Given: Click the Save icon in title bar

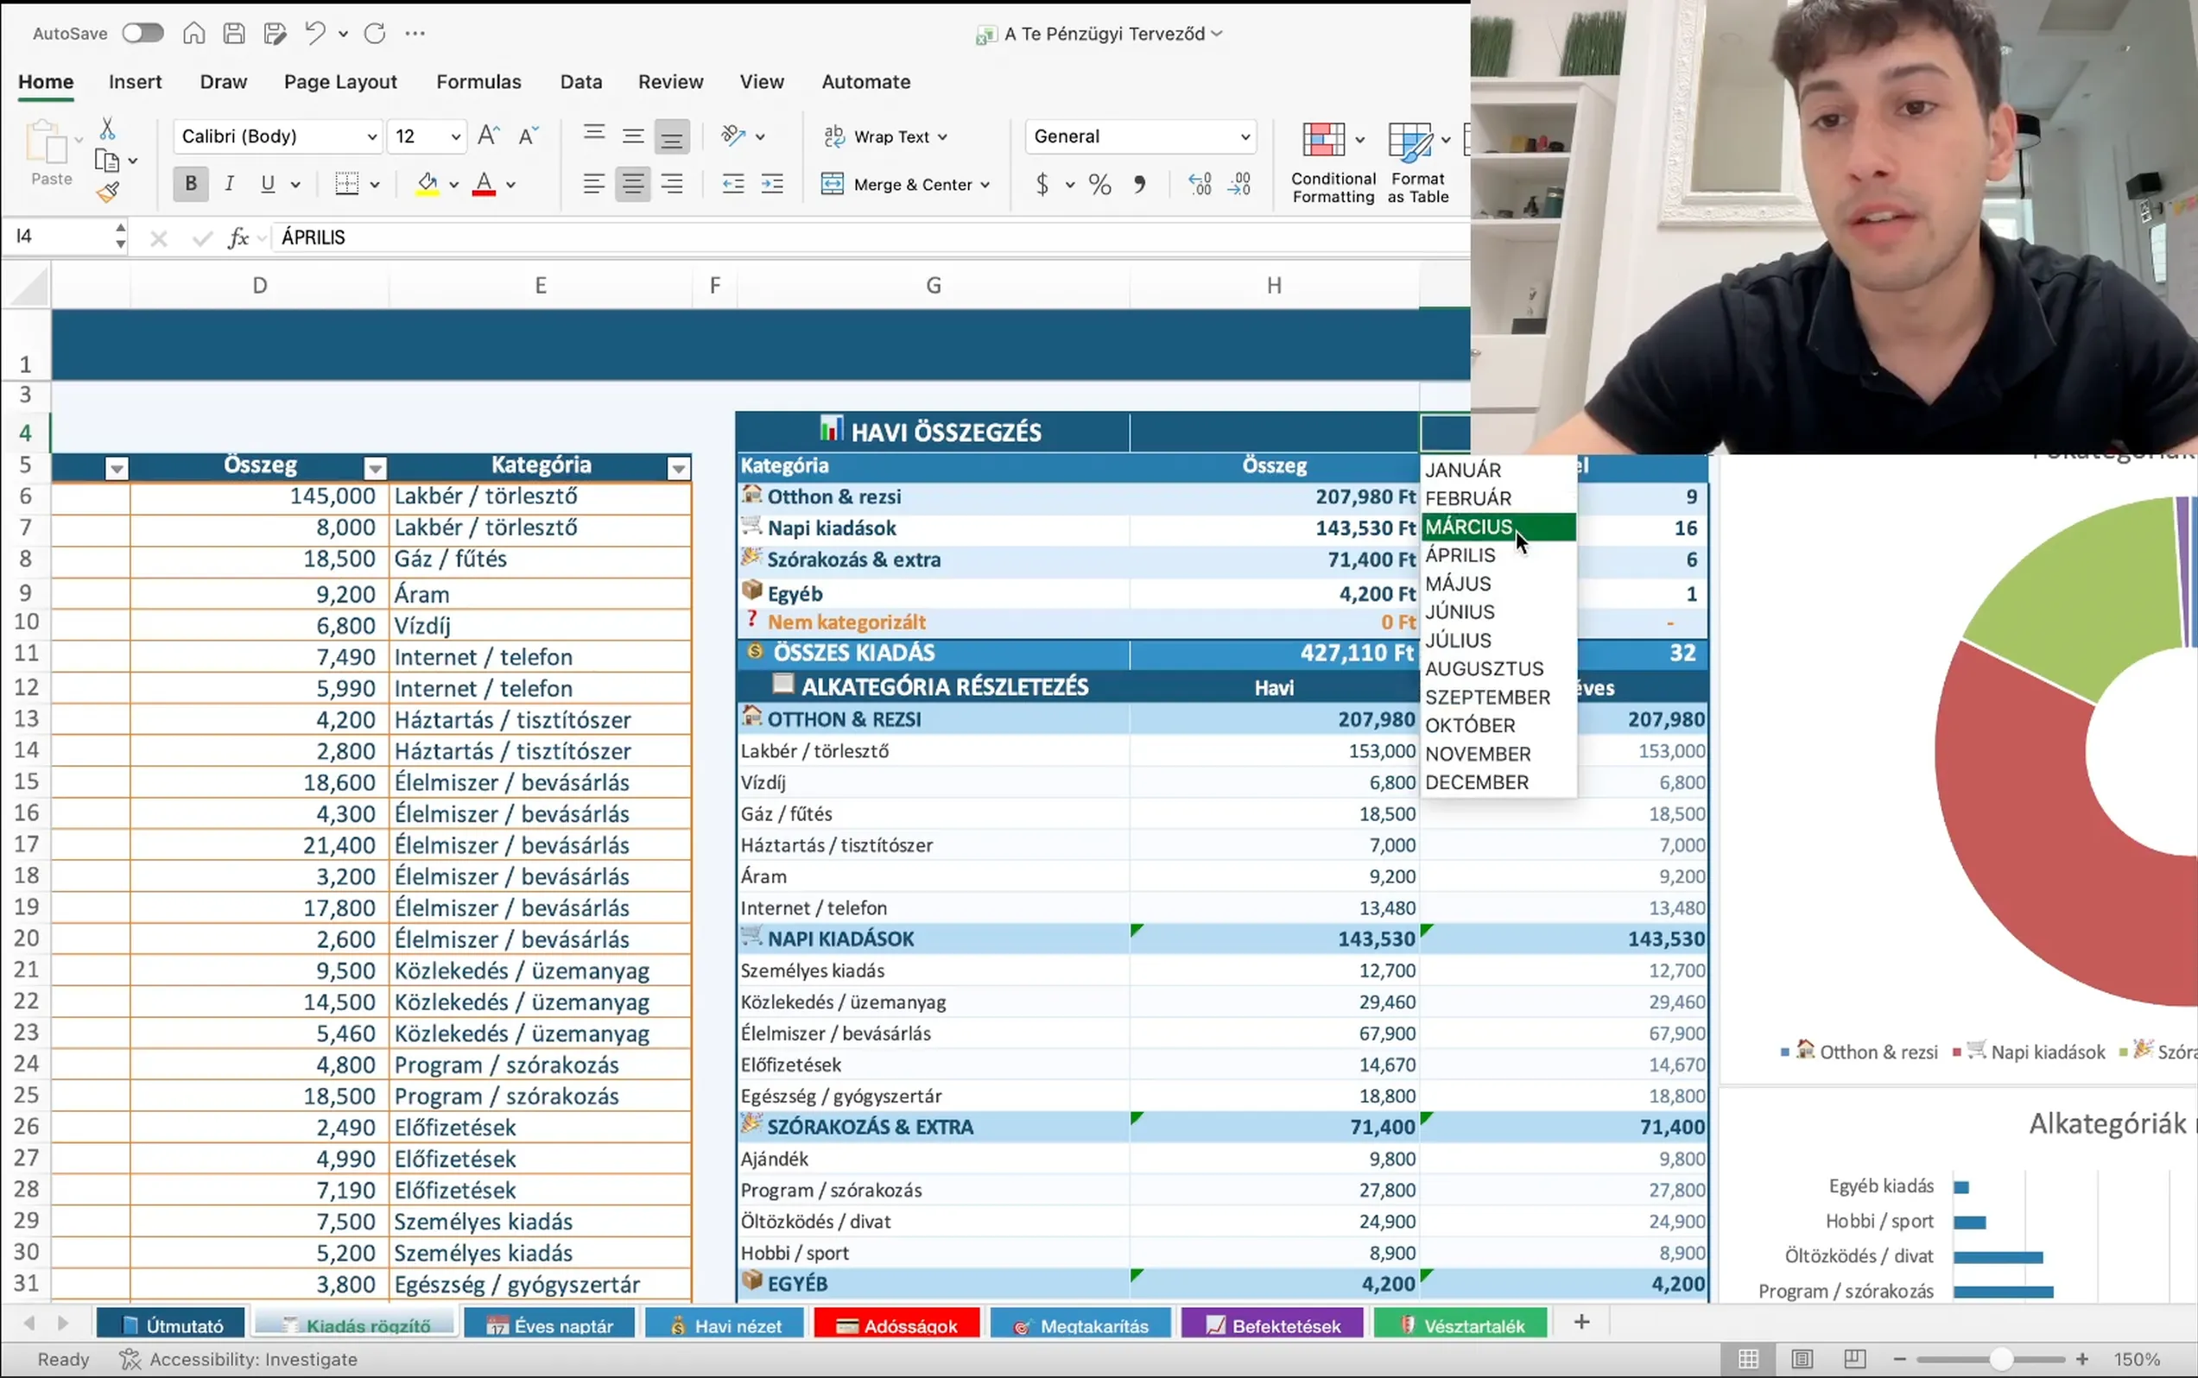Looking at the screenshot, I should (234, 34).
